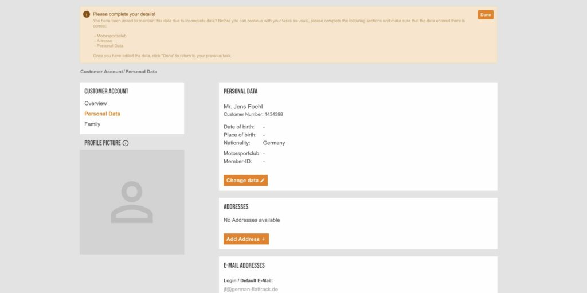Open Overview in the Customer Account menu
This screenshot has height=293, width=587.
96,103
